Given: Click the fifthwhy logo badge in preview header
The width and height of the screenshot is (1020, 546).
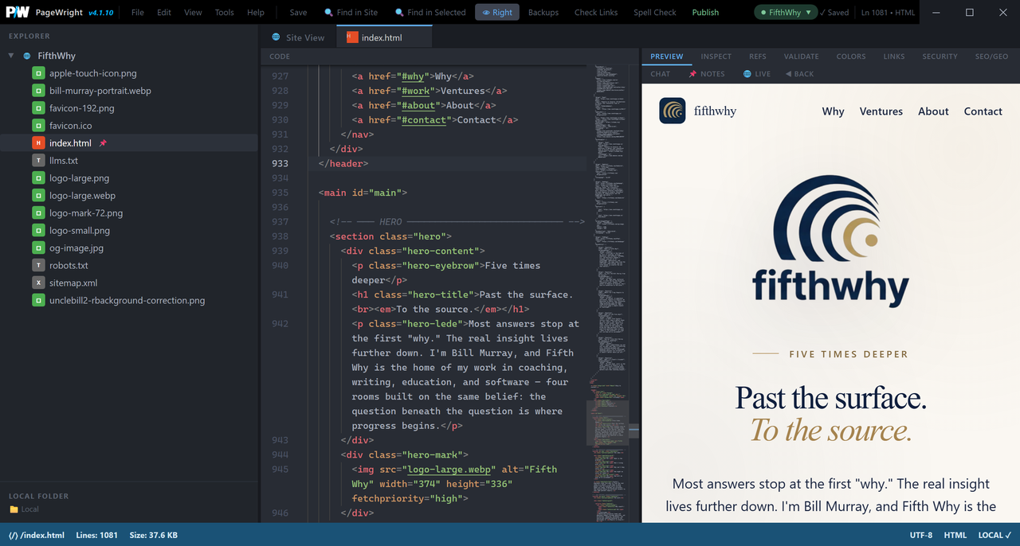Looking at the screenshot, I should (673, 111).
